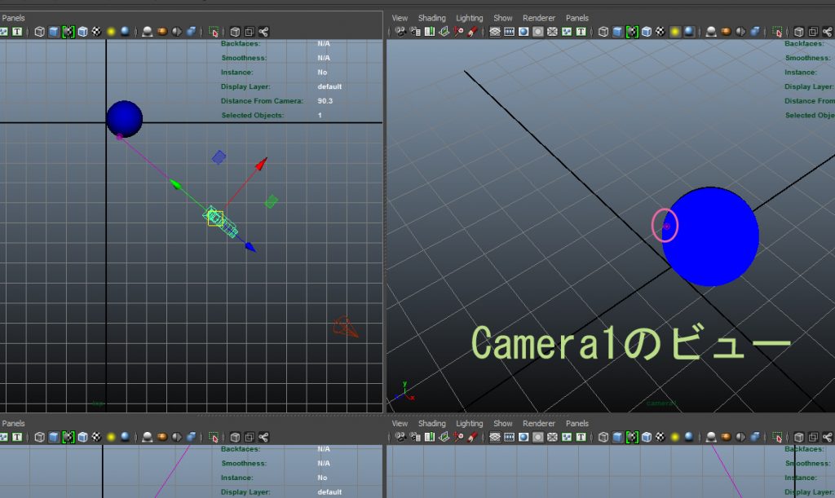Toggle Gate Mask in Camera1 viewport toolbar
Screen dimensions: 835x498
538,32
